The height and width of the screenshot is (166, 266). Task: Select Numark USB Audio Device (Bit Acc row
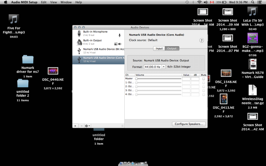point(98,51)
